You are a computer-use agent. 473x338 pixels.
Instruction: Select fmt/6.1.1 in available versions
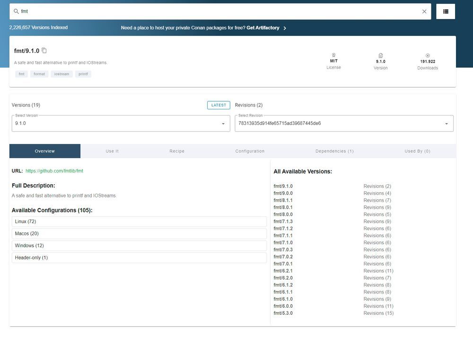click(x=283, y=292)
